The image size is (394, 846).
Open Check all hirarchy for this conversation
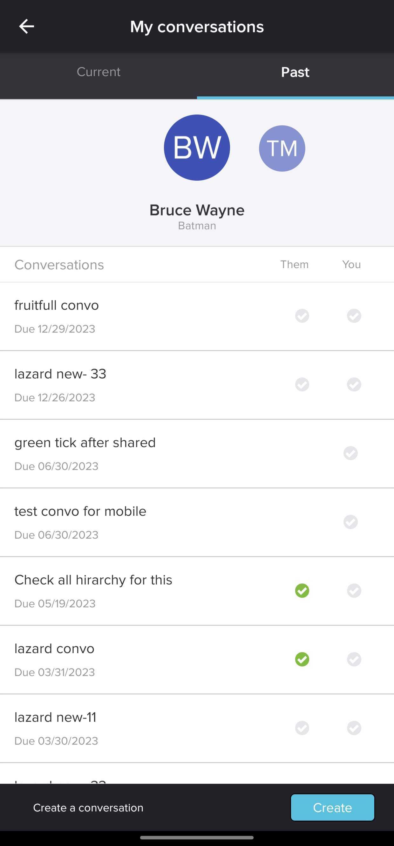coord(197,591)
